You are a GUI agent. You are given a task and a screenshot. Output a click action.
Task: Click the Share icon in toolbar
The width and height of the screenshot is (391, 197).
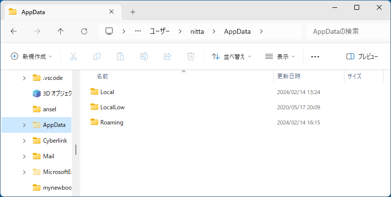click(x=167, y=56)
